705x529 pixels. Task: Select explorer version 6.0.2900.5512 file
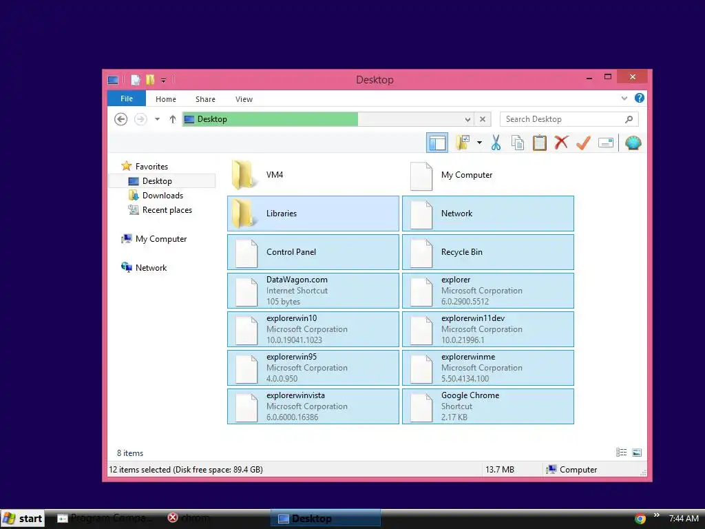(488, 291)
